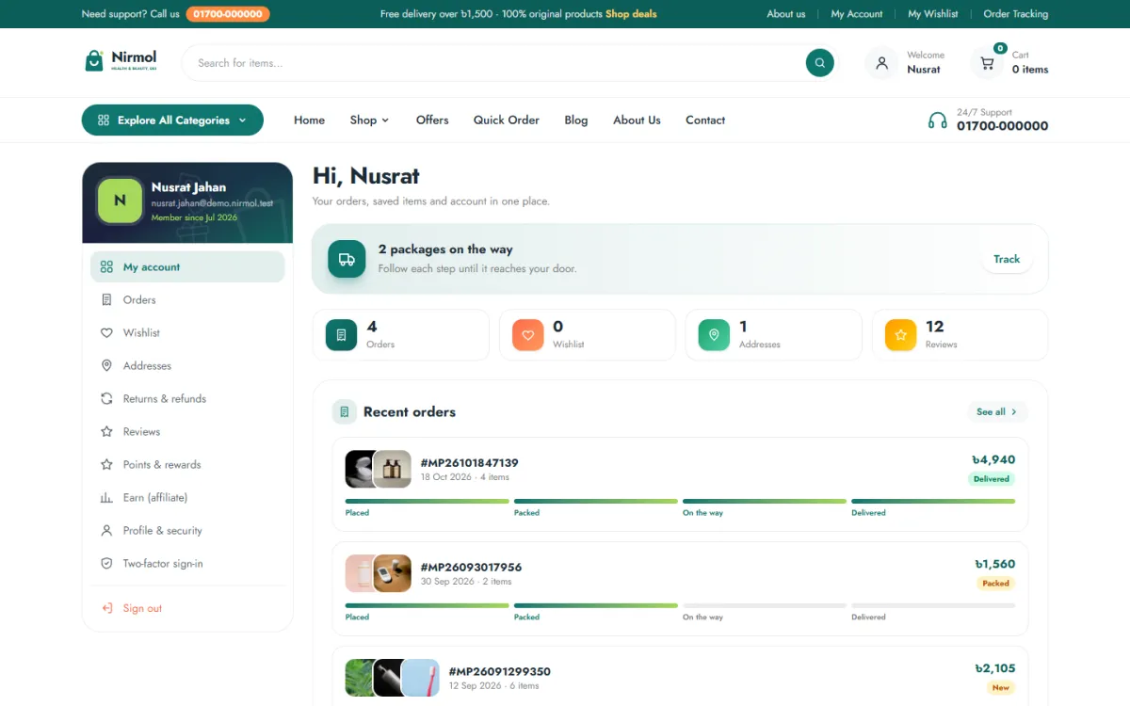Screen dimensions: 1130x706
Task: Open the top bar About us link
Action: point(786,14)
